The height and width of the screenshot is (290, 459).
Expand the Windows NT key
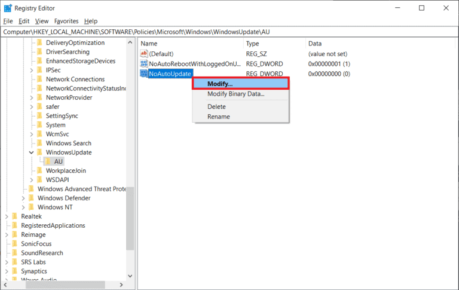[23, 207]
